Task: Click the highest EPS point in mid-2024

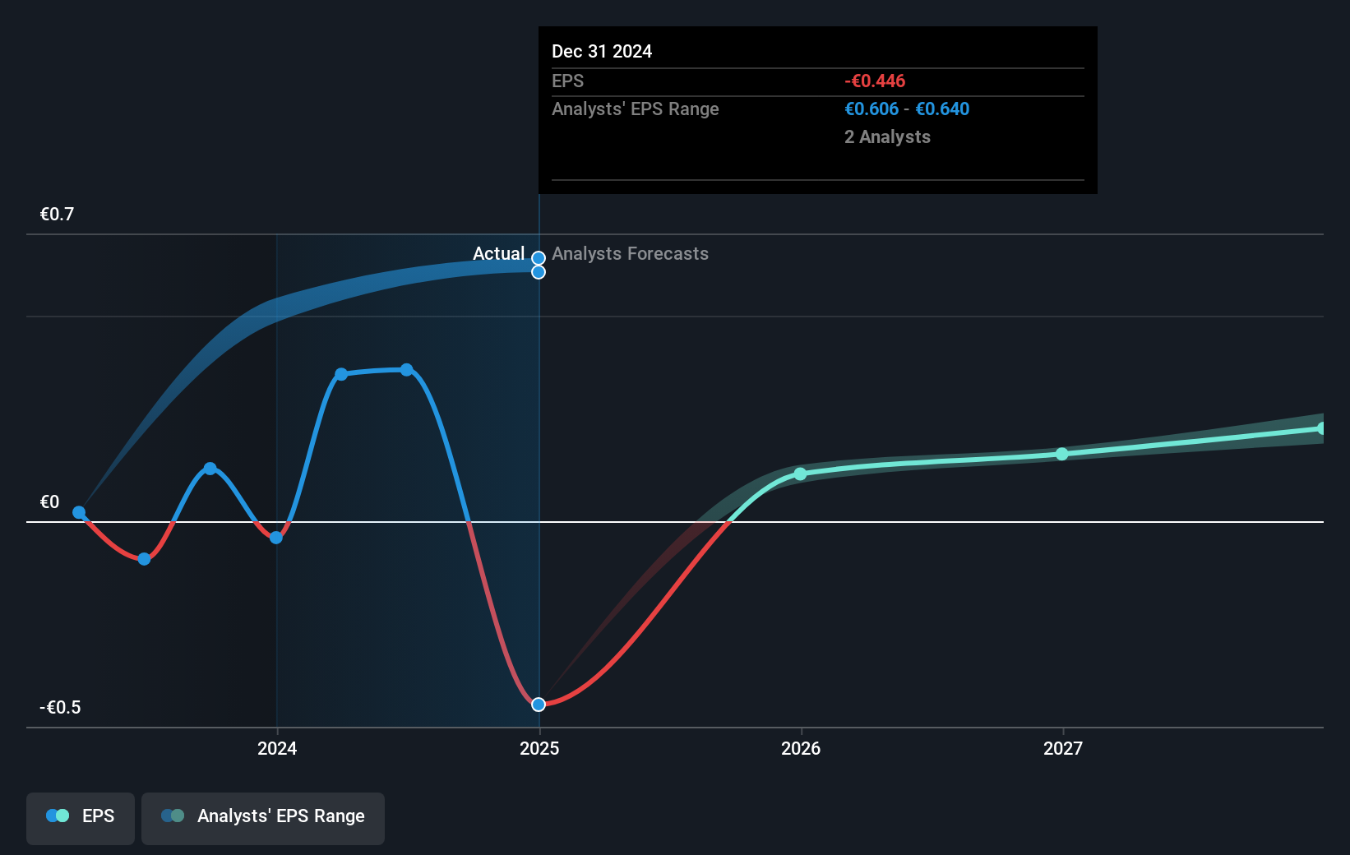Action: click(406, 370)
